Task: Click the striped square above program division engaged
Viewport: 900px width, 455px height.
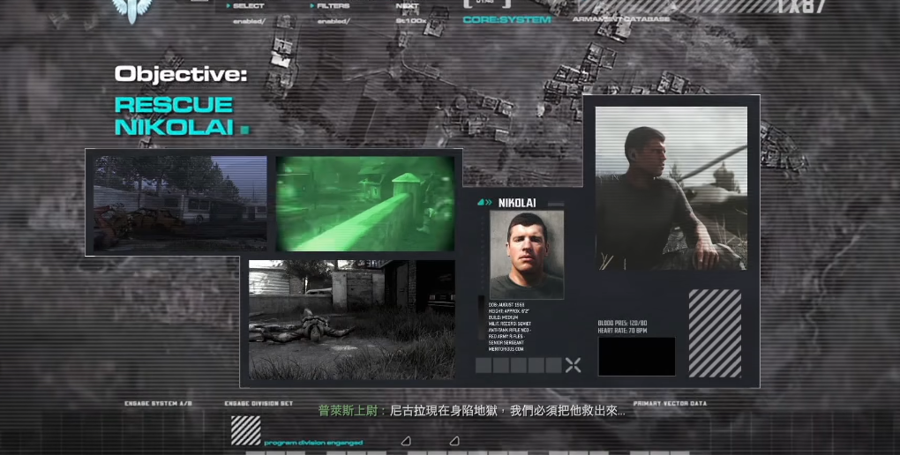Action: click(245, 429)
